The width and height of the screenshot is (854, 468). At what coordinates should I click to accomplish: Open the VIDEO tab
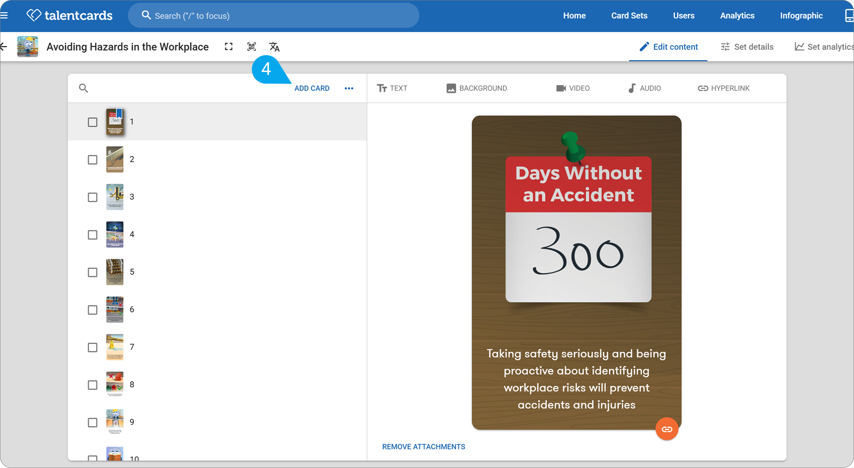[x=573, y=88]
